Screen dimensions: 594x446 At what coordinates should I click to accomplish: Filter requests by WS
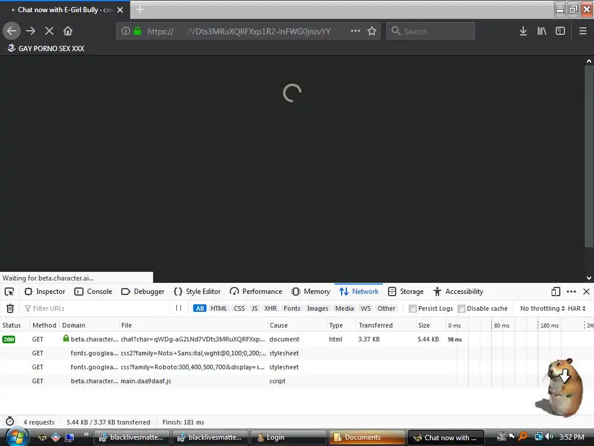click(365, 308)
